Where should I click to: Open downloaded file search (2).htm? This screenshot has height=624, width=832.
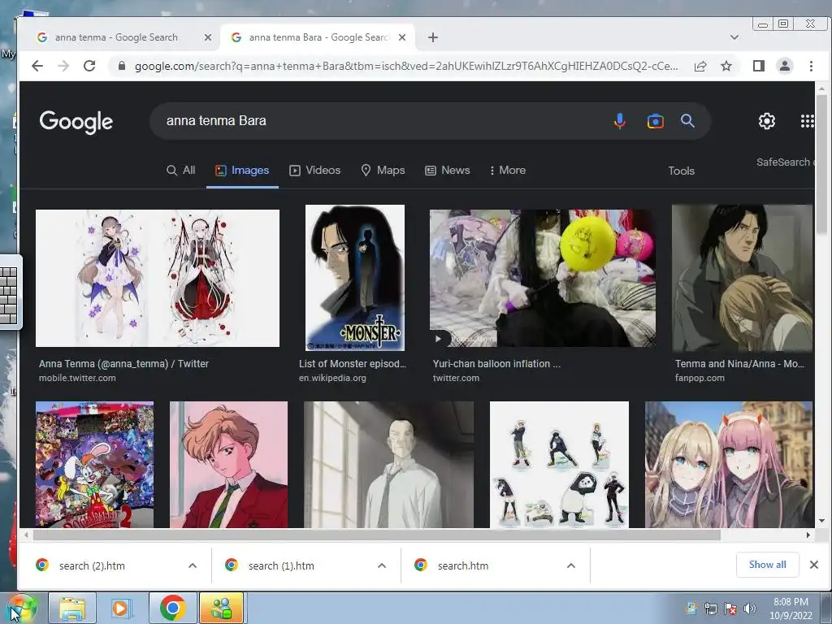click(92, 565)
